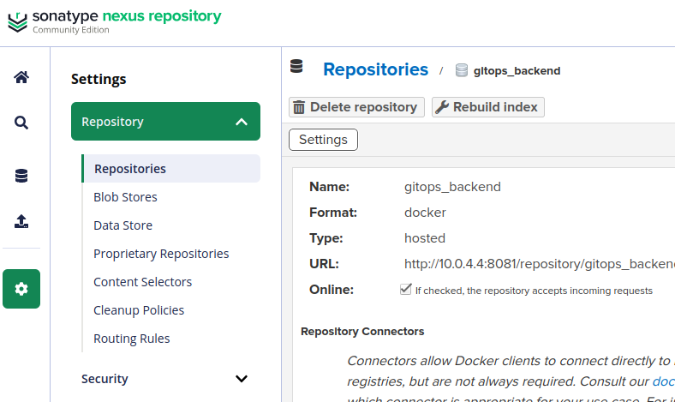Click the gitops_backend breadcrumb repository icon
Viewport: 675px width, 402px height.
(461, 70)
